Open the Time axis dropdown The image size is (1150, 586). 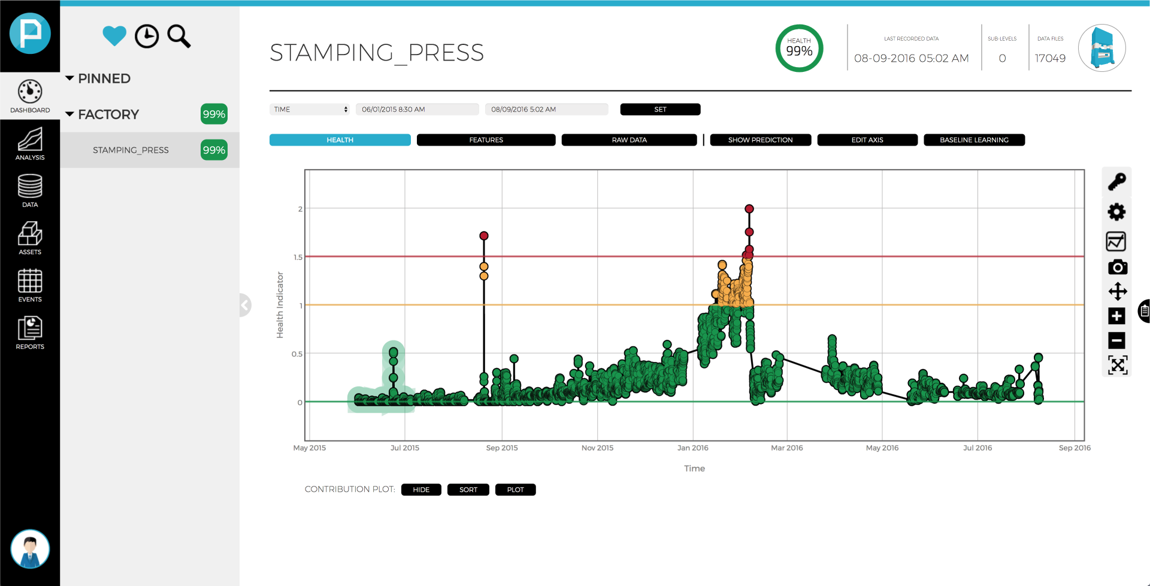point(310,110)
